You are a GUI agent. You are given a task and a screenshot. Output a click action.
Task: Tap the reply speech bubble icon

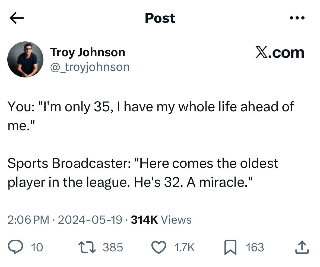click(x=15, y=247)
